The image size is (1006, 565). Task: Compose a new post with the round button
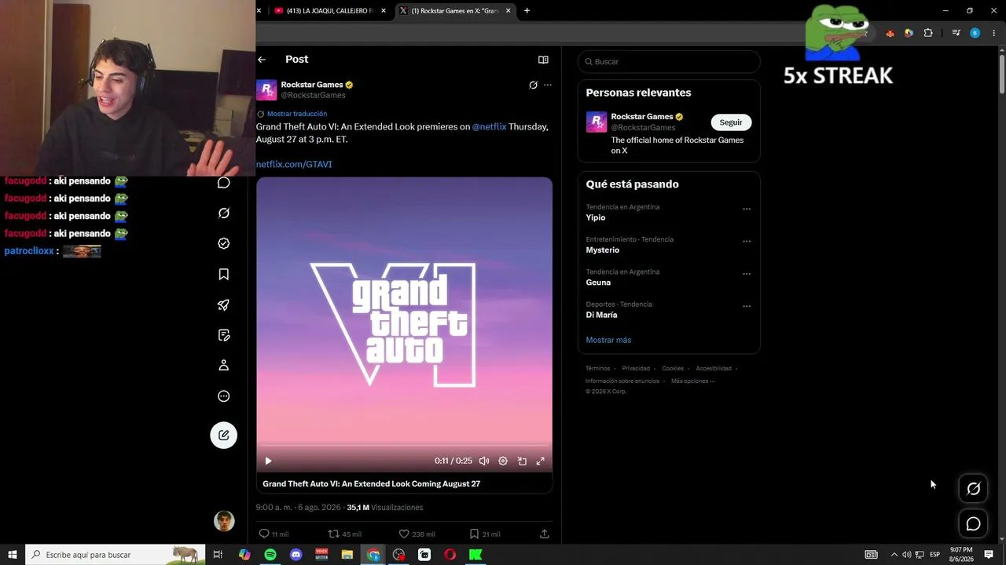pyautogui.click(x=224, y=436)
